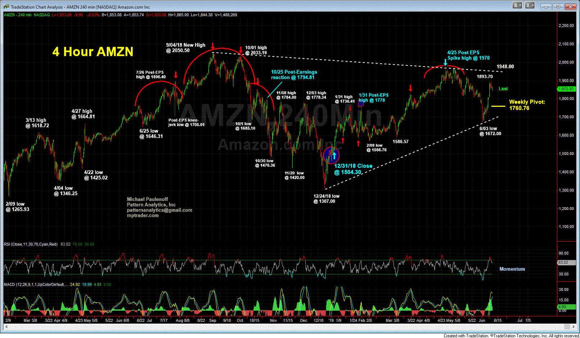Image resolution: width=580 pixels, height=338 pixels.
Task: Click the 2,200.00 price axis label
Action: (x=566, y=26)
